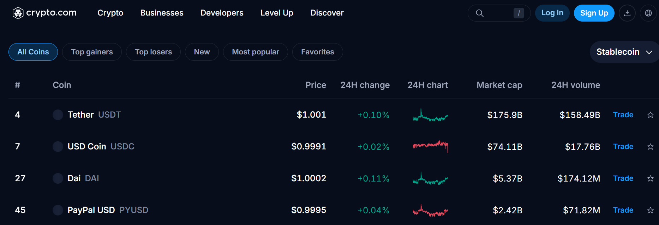This screenshot has width=659, height=225.
Task: Click the download app icon
Action: (x=627, y=13)
